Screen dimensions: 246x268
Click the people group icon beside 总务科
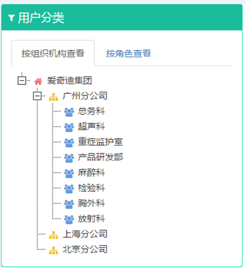pyautogui.click(x=69, y=112)
